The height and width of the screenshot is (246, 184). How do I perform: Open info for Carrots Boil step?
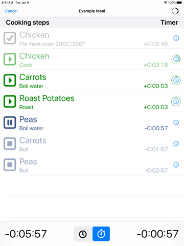(x=176, y=143)
